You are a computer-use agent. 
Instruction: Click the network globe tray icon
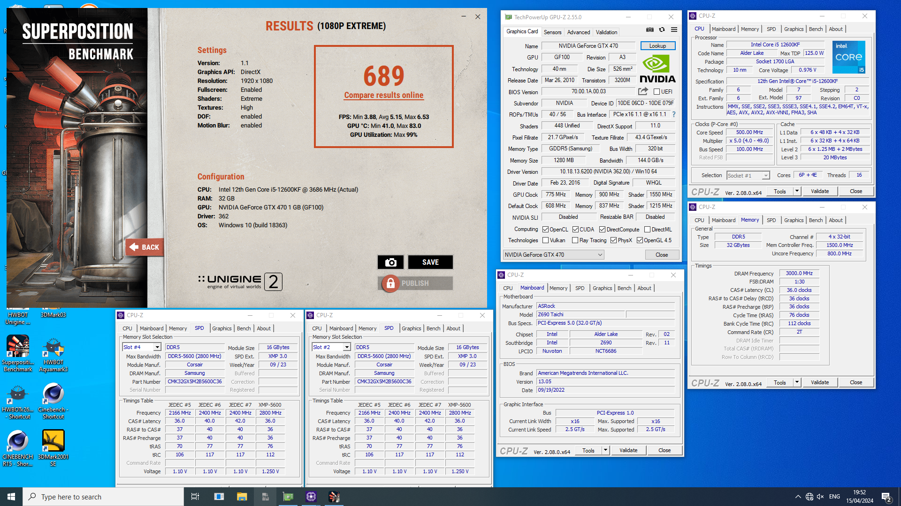(x=809, y=497)
